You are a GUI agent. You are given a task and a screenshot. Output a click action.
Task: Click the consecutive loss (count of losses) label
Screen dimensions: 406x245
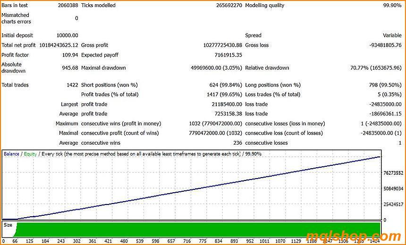point(284,133)
